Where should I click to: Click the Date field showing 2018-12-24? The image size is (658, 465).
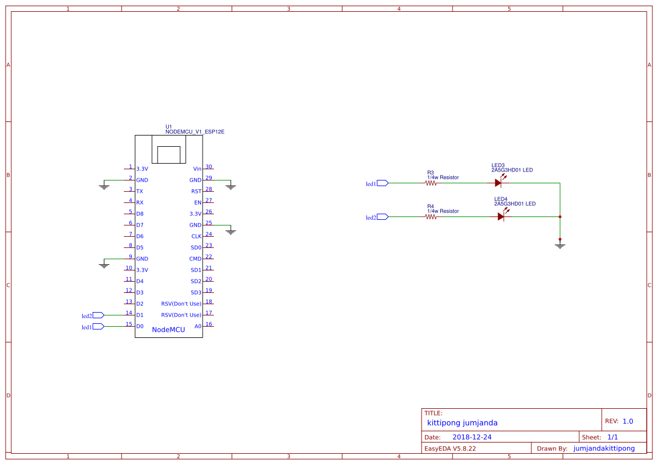pyautogui.click(x=473, y=436)
